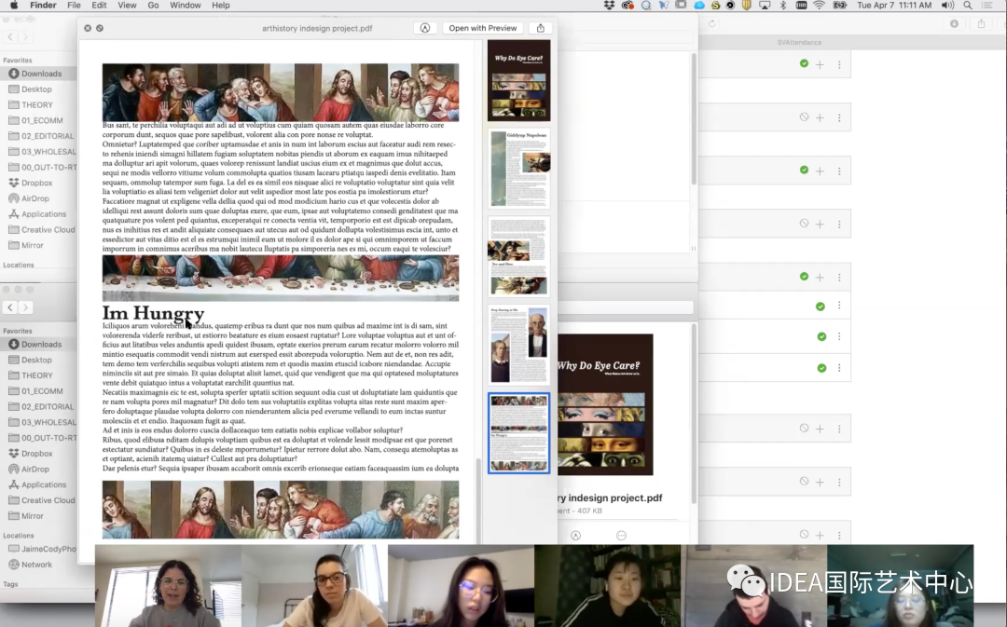The image size is (1007, 627).
Task: Click the AirDrop icon in the lower Finder sidebar
Action: point(13,470)
